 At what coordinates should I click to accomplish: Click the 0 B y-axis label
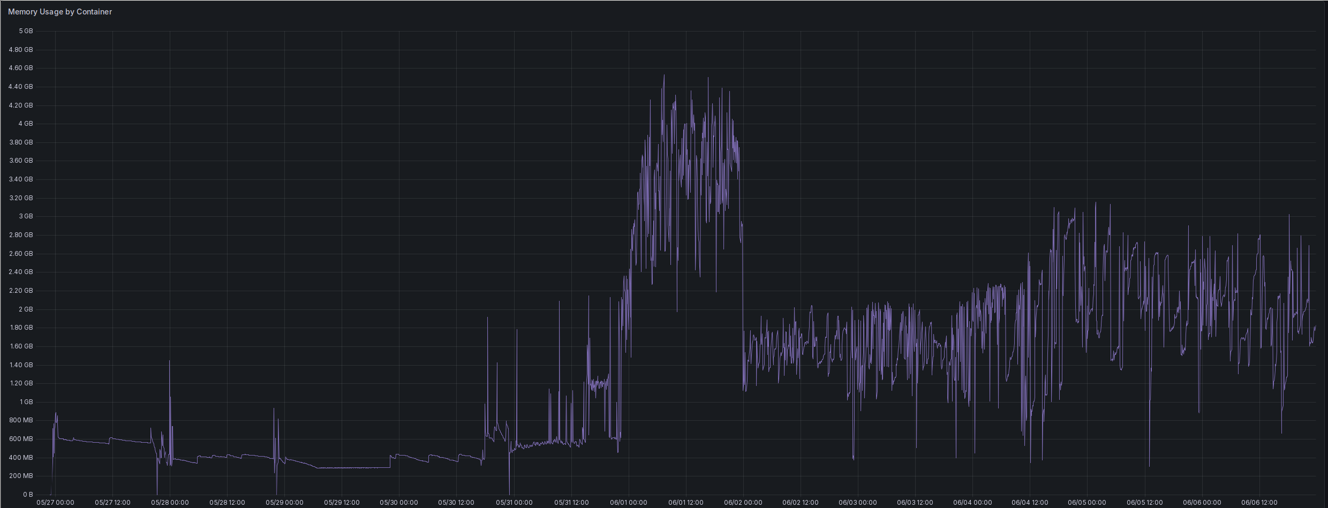(x=27, y=495)
